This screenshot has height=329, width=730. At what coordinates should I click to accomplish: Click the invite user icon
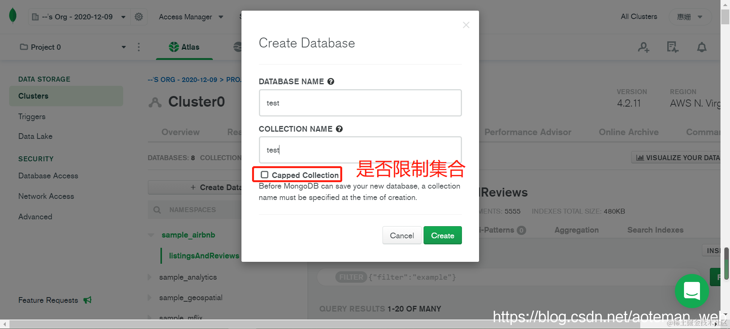click(x=643, y=47)
